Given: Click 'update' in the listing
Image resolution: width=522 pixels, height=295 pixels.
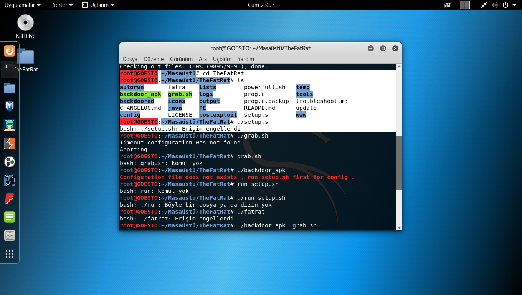Looking at the screenshot, I should coord(306,108).
